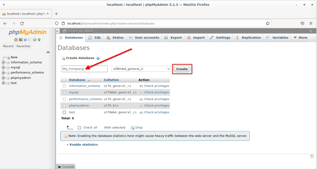Check the mysql row checkbox
The image size is (317, 169).
[x=64, y=92]
